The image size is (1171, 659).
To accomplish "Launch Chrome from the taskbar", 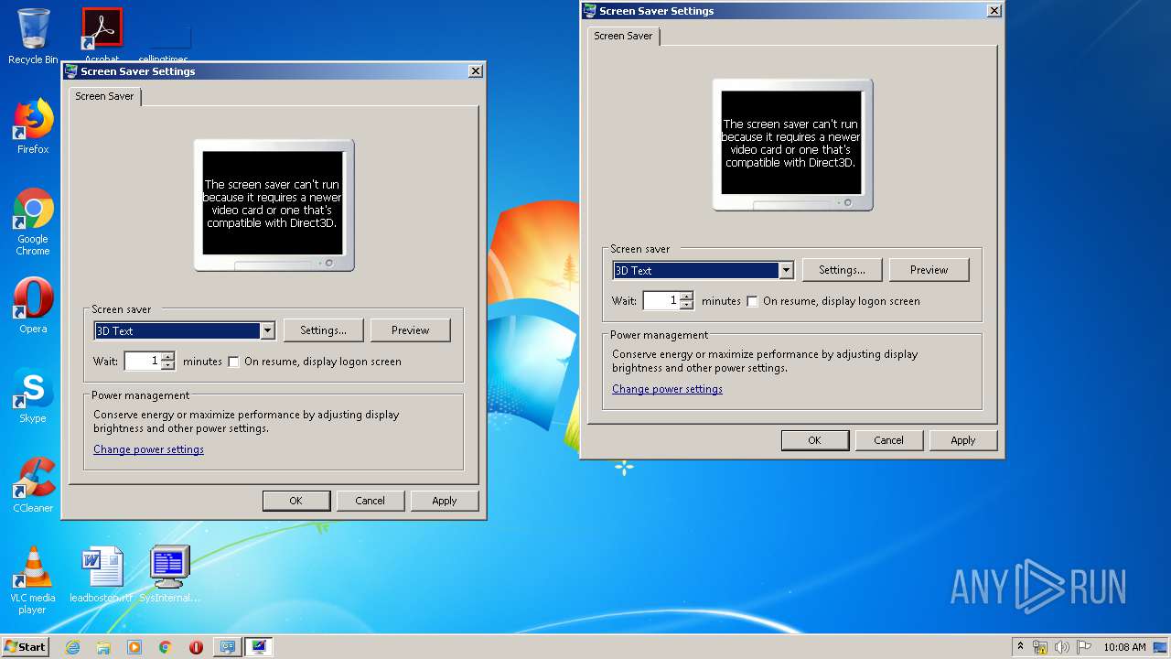I will point(166,647).
